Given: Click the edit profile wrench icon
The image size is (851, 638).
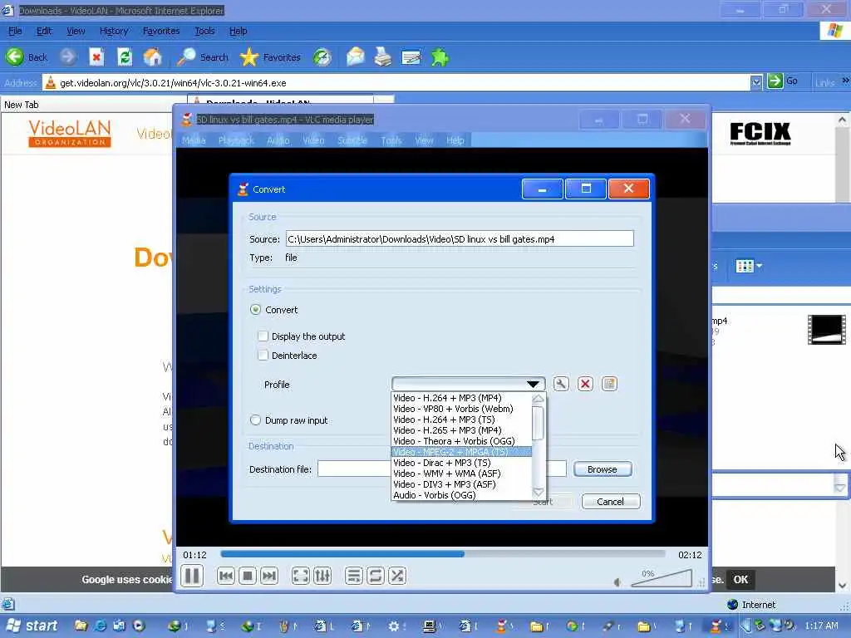Looking at the screenshot, I should coord(561,384).
